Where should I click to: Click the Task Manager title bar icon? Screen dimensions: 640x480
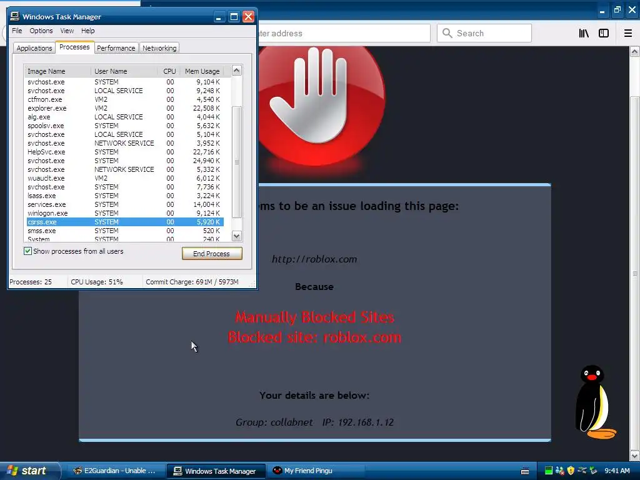click(x=15, y=16)
